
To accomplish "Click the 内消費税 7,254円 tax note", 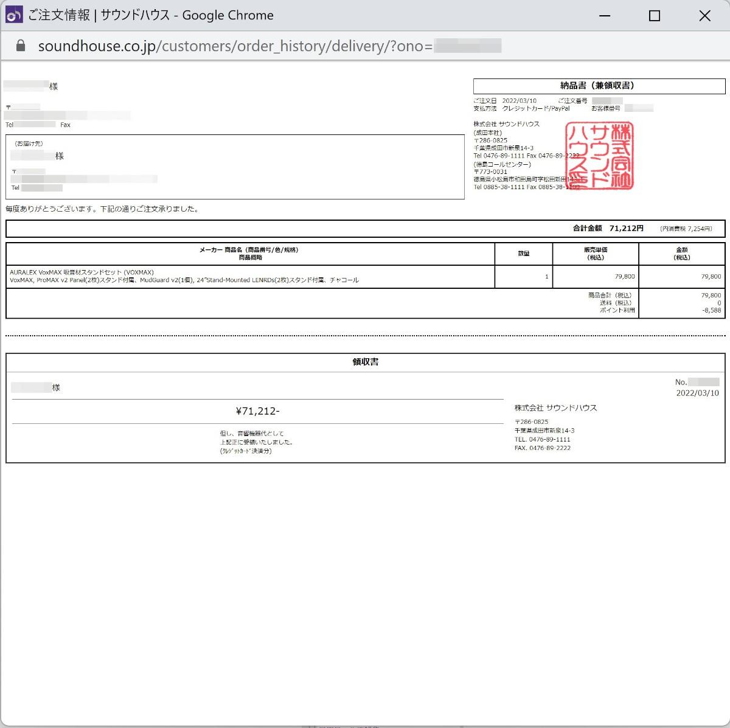I will 686,229.
